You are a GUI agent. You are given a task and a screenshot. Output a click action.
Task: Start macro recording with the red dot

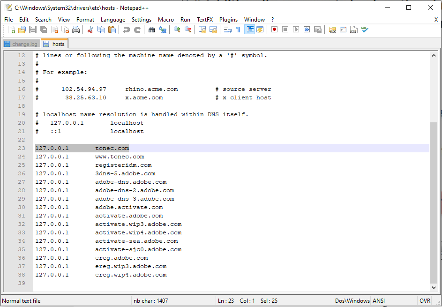click(274, 30)
